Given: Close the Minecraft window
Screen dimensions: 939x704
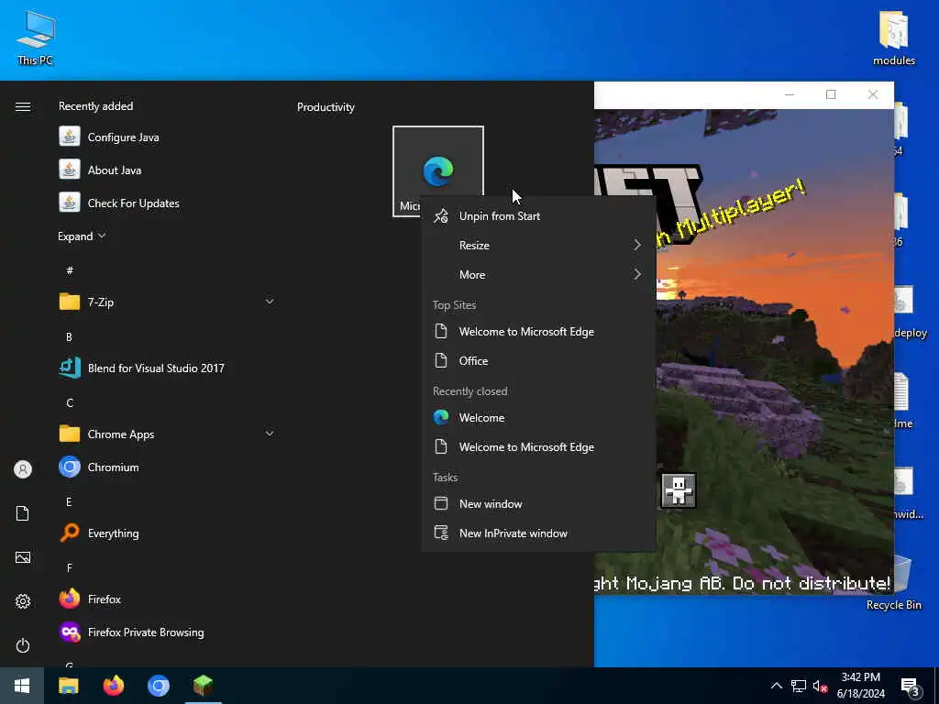Looking at the screenshot, I should (x=873, y=94).
